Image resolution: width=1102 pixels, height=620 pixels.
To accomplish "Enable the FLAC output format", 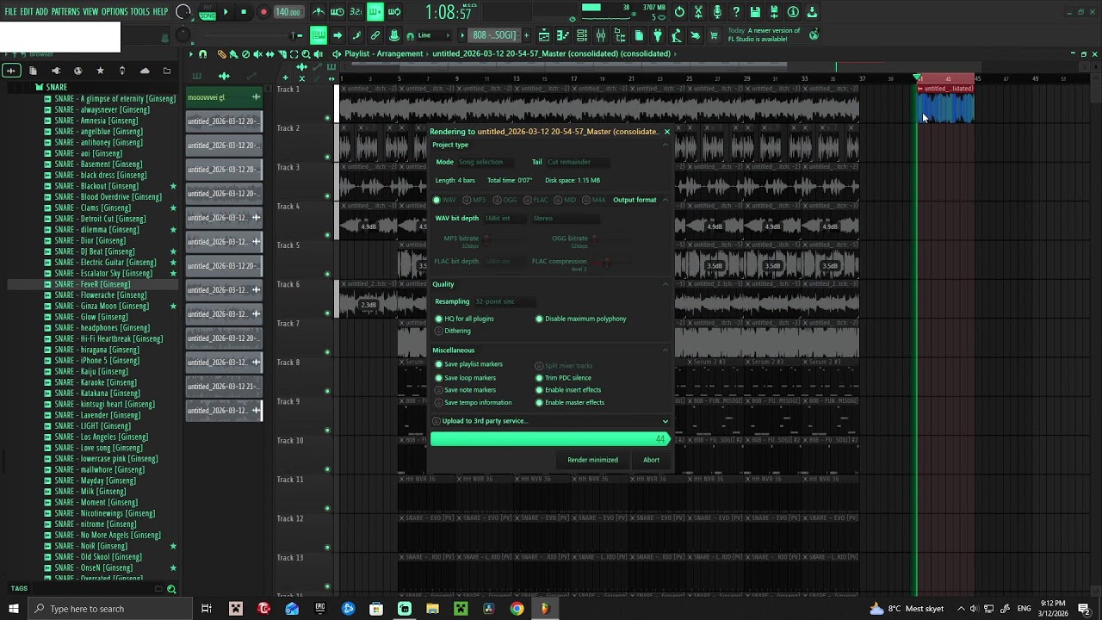I will click(536, 200).
